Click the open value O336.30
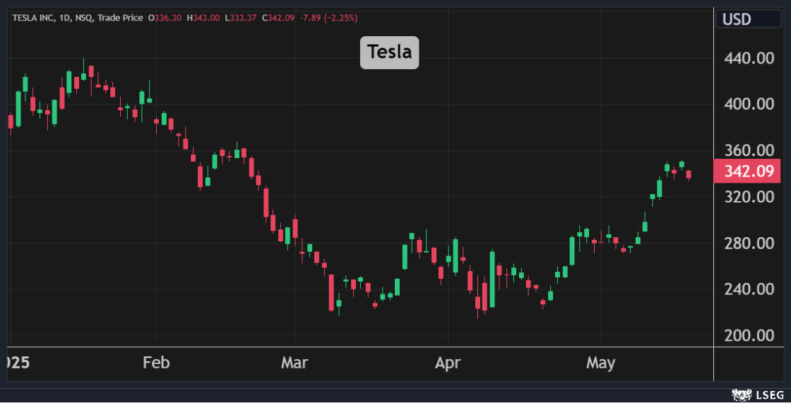This screenshot has width=791, height=403. click(x=166, y=17)
